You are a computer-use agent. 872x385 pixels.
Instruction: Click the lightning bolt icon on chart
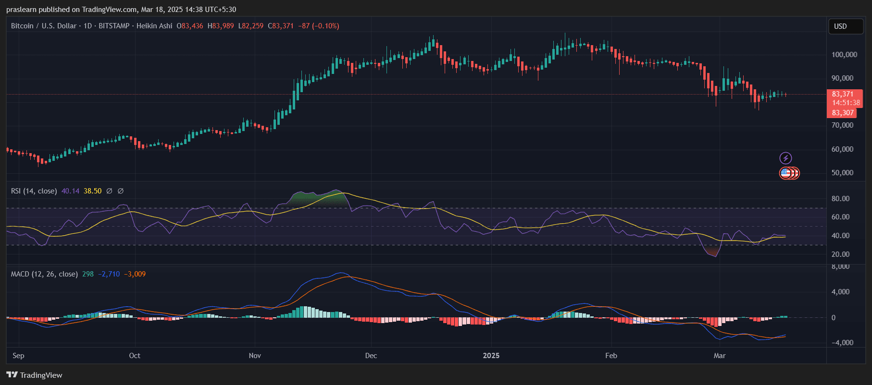click(785, 158)
